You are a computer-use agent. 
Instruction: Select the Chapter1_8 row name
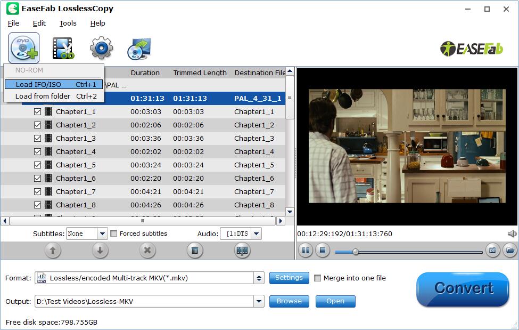coord(76,205)
